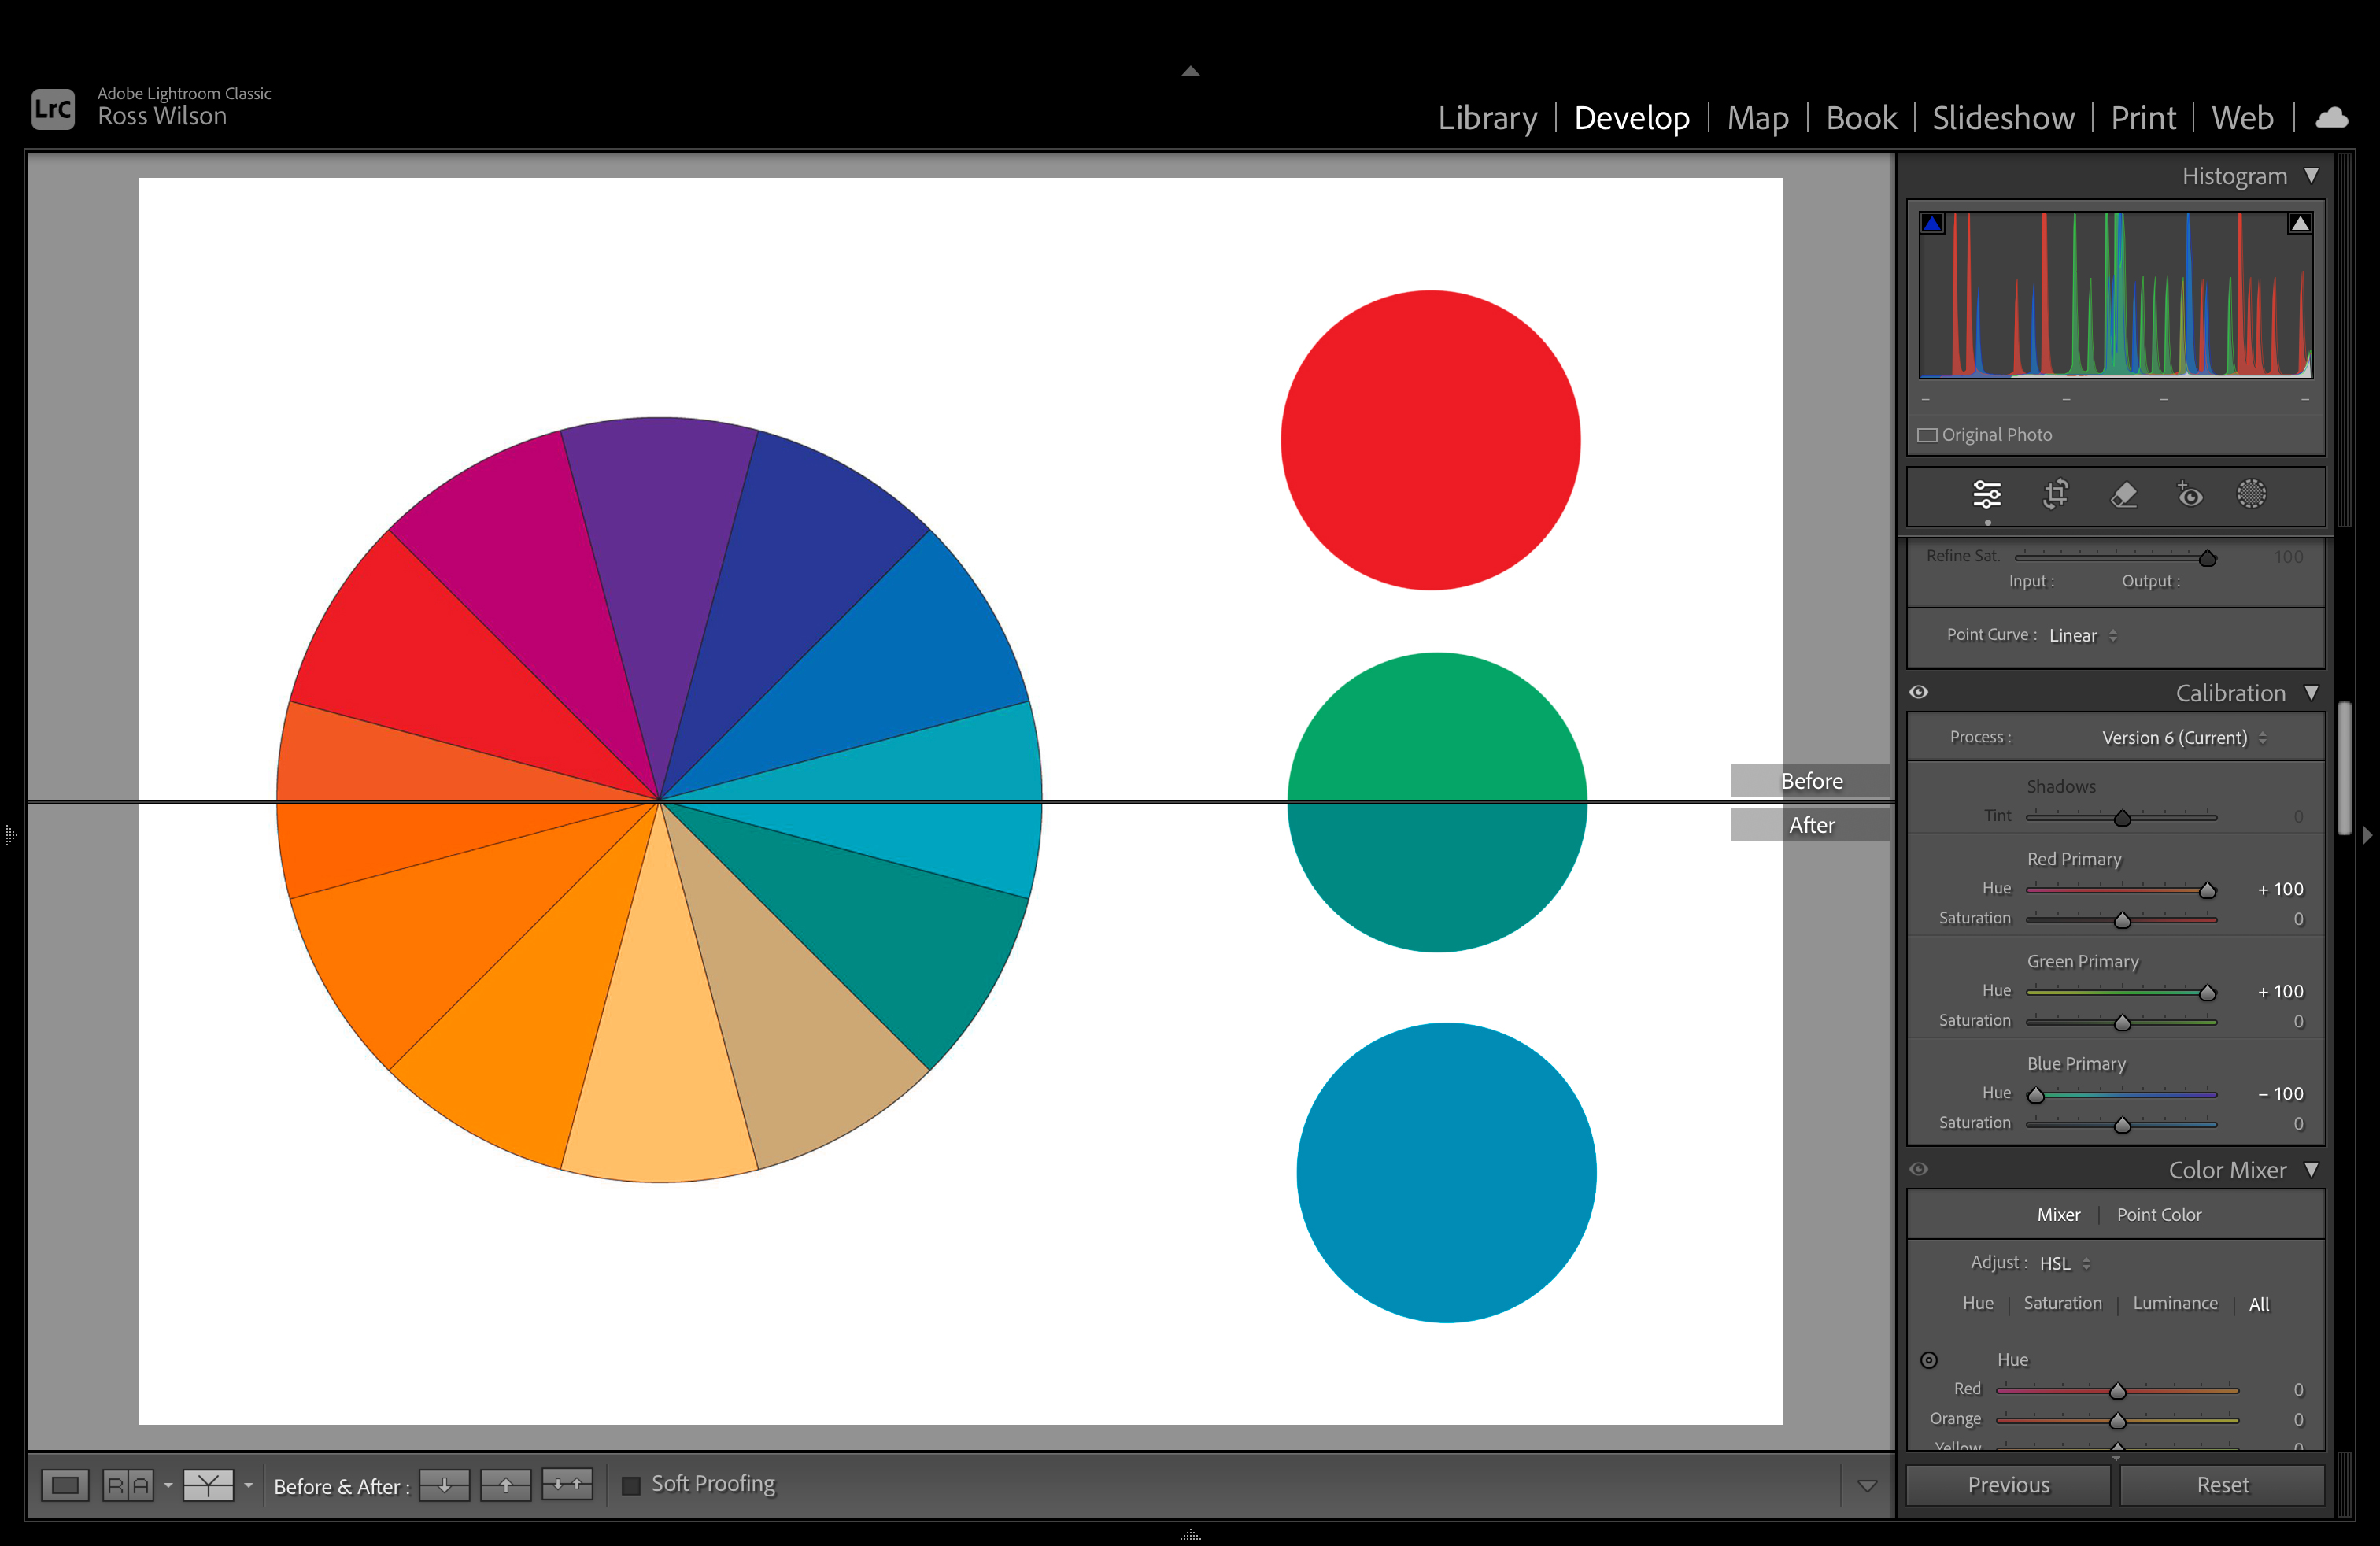The width and height of the screenshot is (2380, 1546).
Task: Switch to Loupe view icon
Action: coord(65,1485)
